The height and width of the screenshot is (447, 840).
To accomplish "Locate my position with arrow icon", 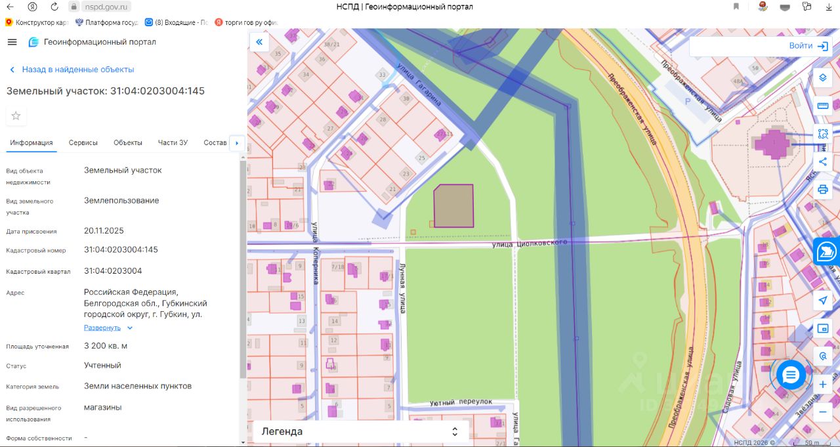I will point(823,301).
